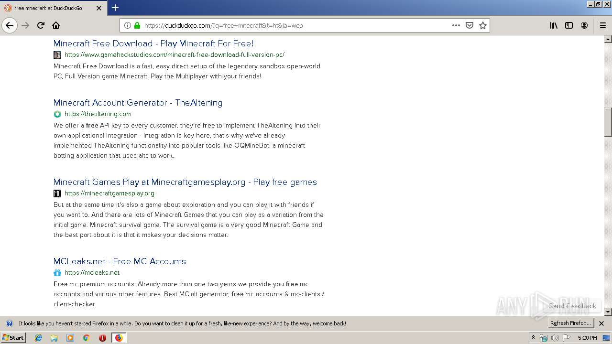Click the vertical scrollbar thumb

[x=608, y=122]
